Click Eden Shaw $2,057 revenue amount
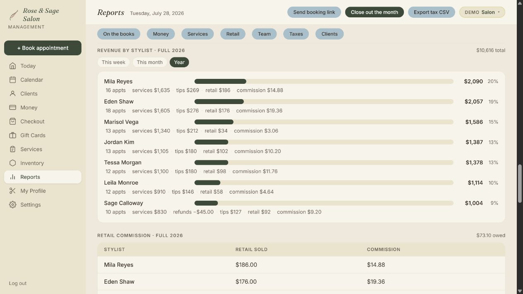The width and height of the screenshot is (523, 294). point(473,102)
